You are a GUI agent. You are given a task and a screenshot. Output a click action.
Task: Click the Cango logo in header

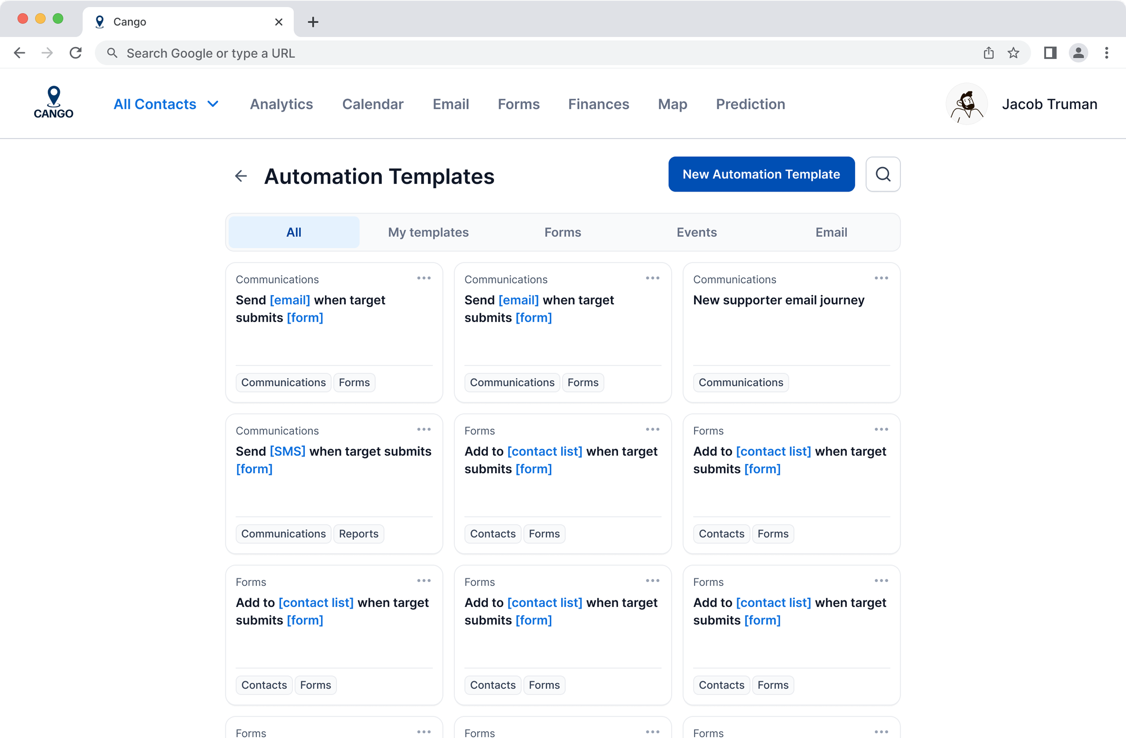(x=54, y=103)
